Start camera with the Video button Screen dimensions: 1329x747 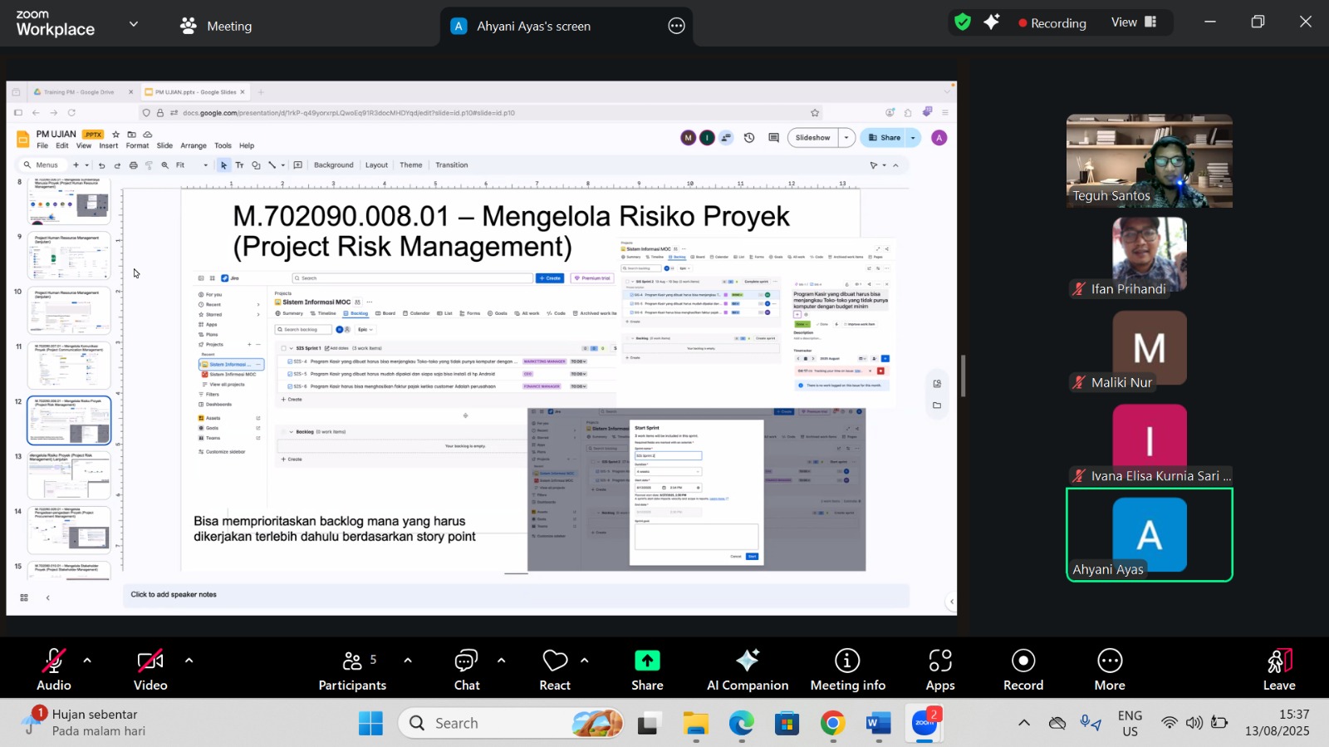click(150, 669)
